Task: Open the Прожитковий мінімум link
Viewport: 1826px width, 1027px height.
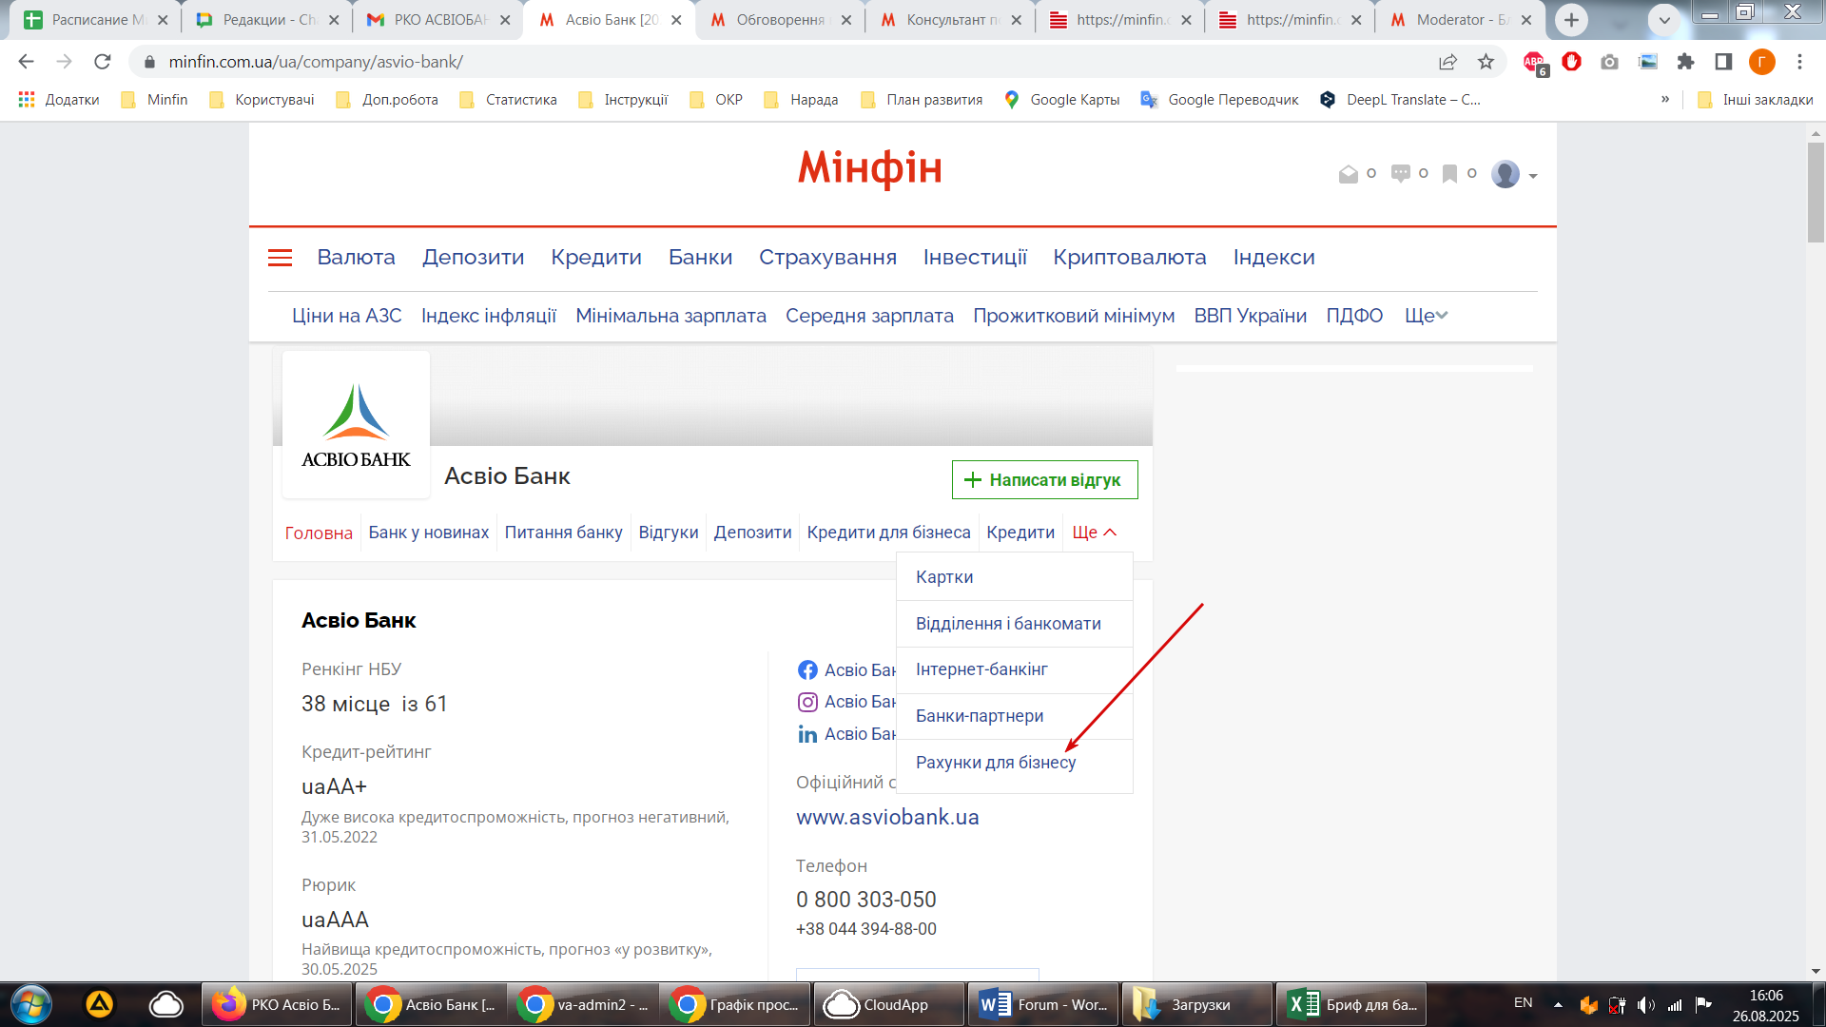Action: point(1074,316)
